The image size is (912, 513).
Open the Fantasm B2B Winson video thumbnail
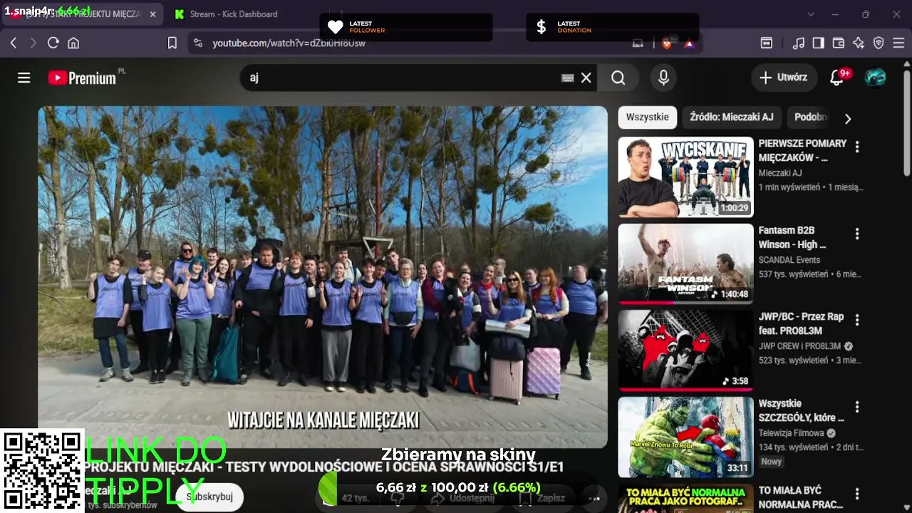point(685,264)
